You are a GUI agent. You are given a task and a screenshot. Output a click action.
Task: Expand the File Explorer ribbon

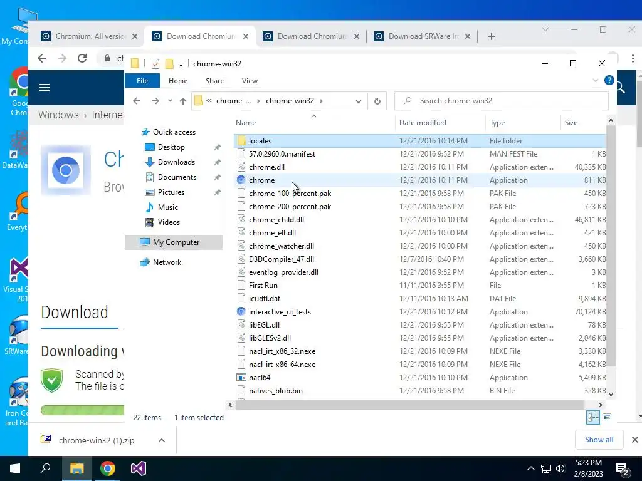point(596,81)
